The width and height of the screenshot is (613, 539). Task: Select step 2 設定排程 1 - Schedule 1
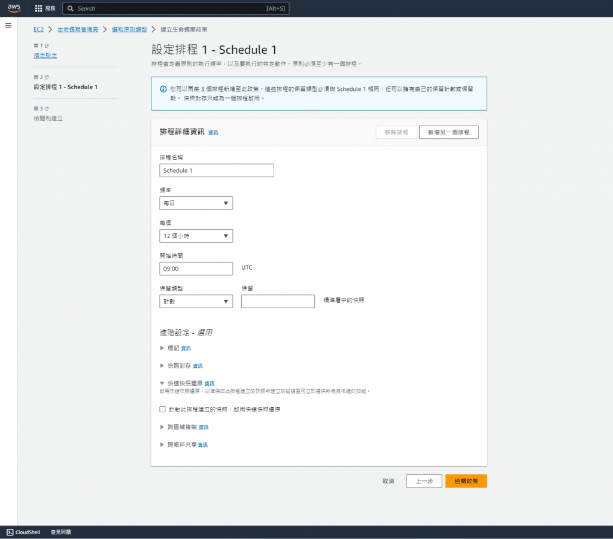coord(65,87)
